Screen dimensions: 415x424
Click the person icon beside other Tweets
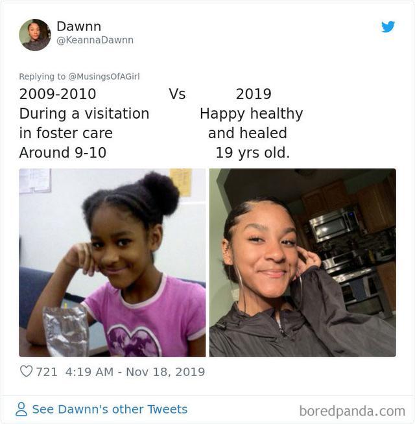coord(21,409)
